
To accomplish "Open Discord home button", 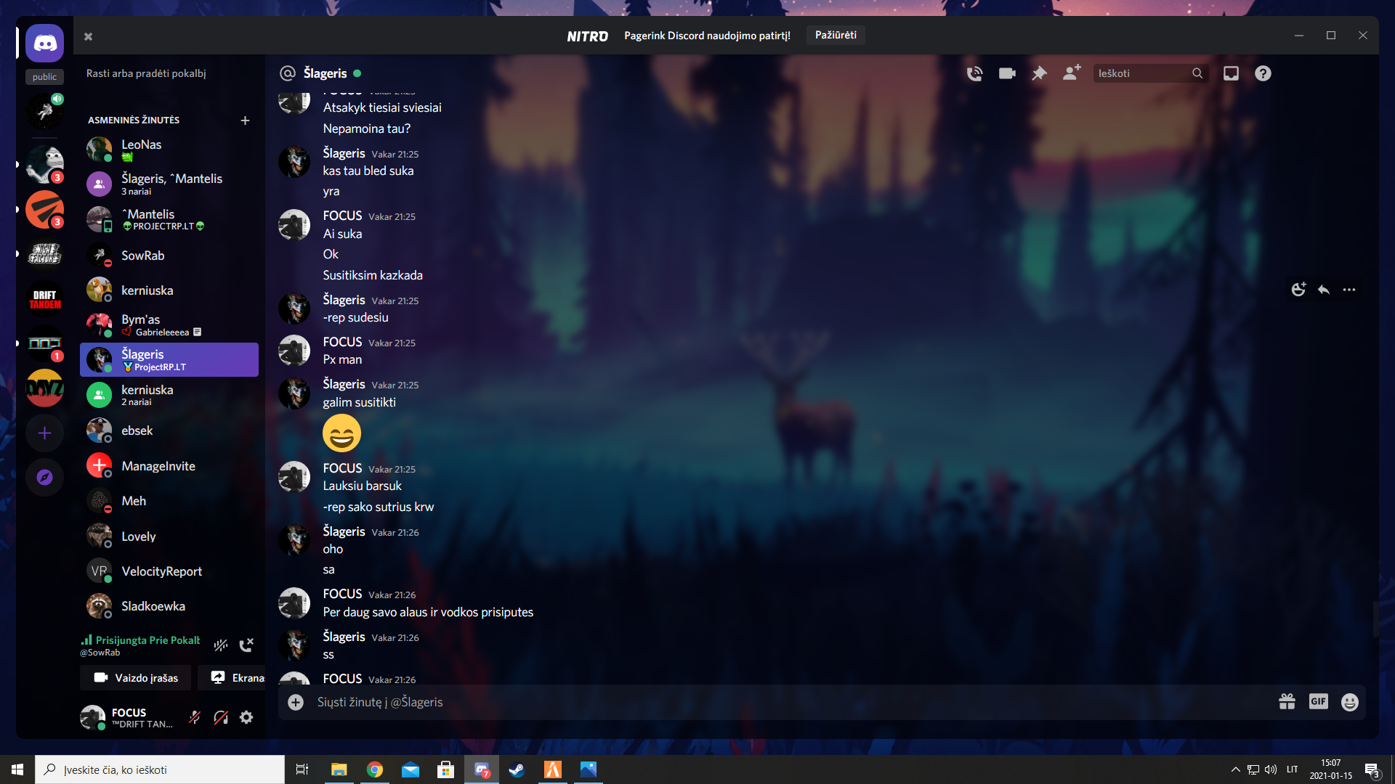I will (x=45, y=44).
